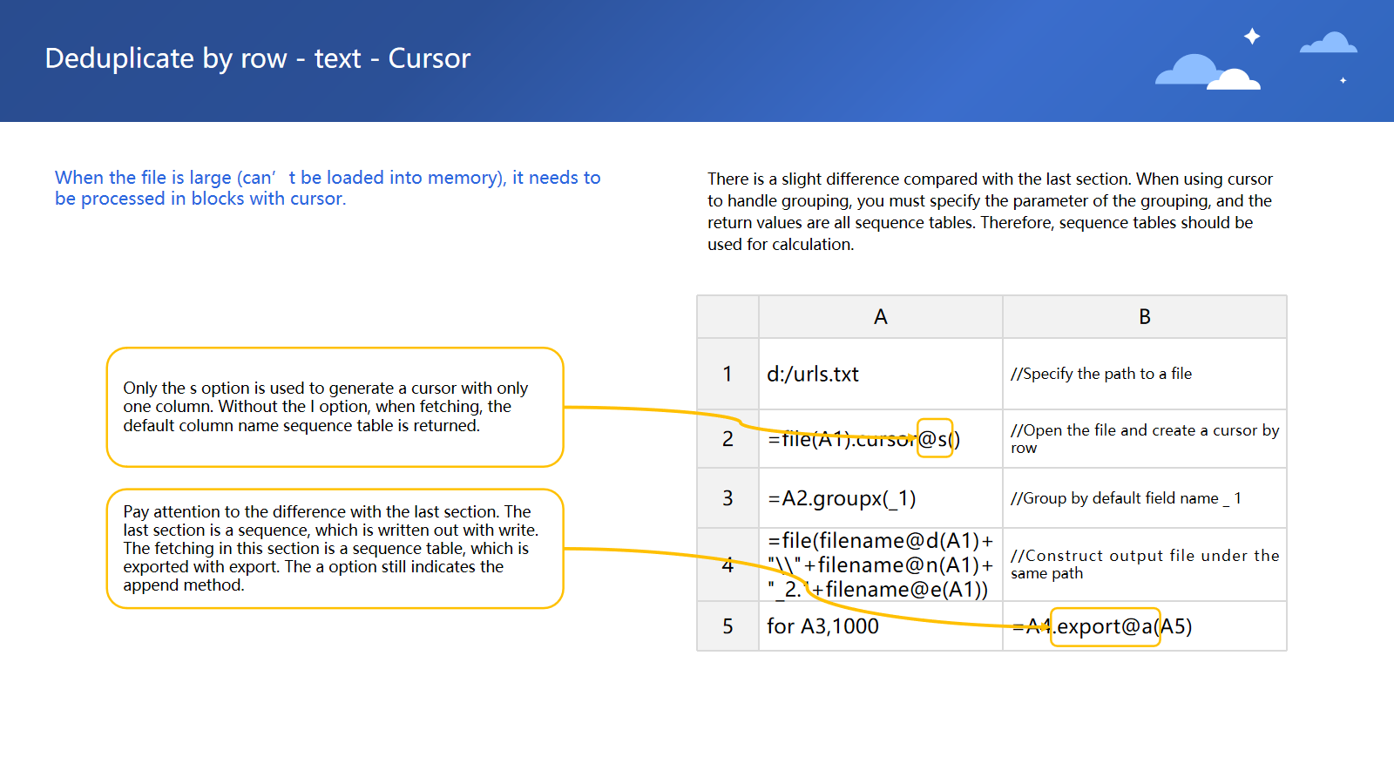Click row number 1 in the table
Image resolution: width=1394 pixels, height=784 pixels.
[727, 374]
